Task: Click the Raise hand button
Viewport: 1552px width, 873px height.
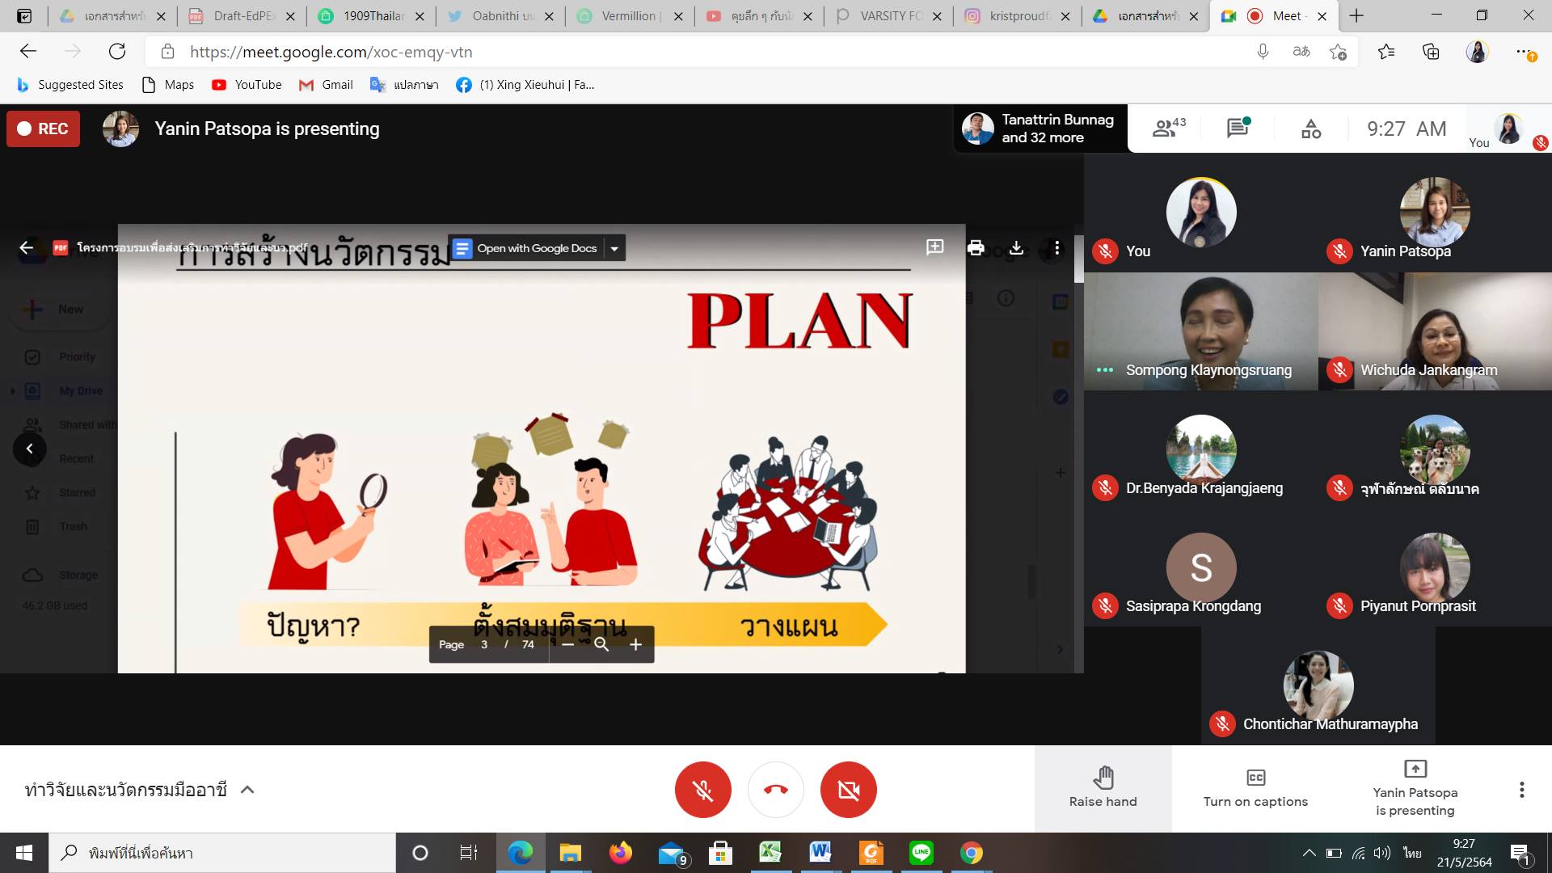Action: pos(1103,788)
